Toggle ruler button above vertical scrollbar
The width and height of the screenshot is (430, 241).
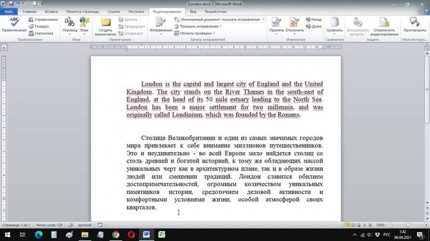coord(427,48)
